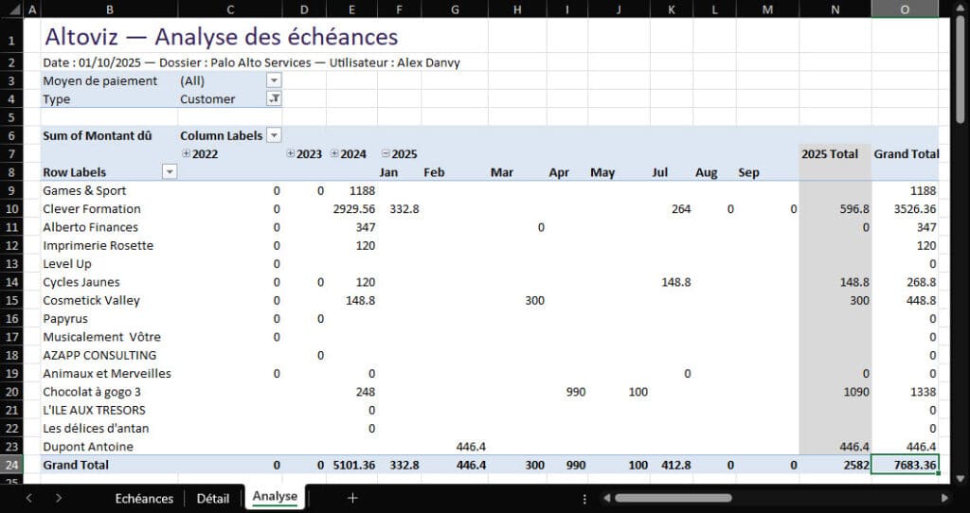Open the Column Labels filter dropdown

click(274, 135)
